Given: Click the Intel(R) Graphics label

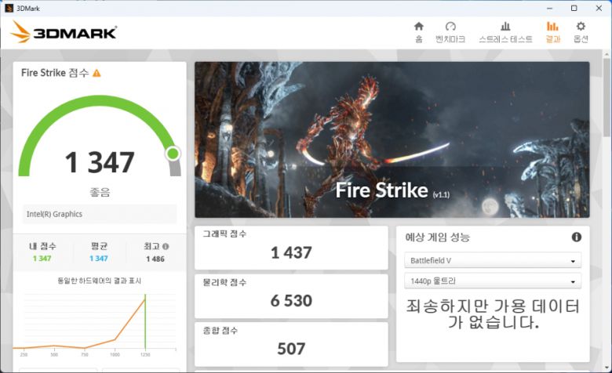Looking at the screenshot, I should pyautogui.click(x=54, y=214).
